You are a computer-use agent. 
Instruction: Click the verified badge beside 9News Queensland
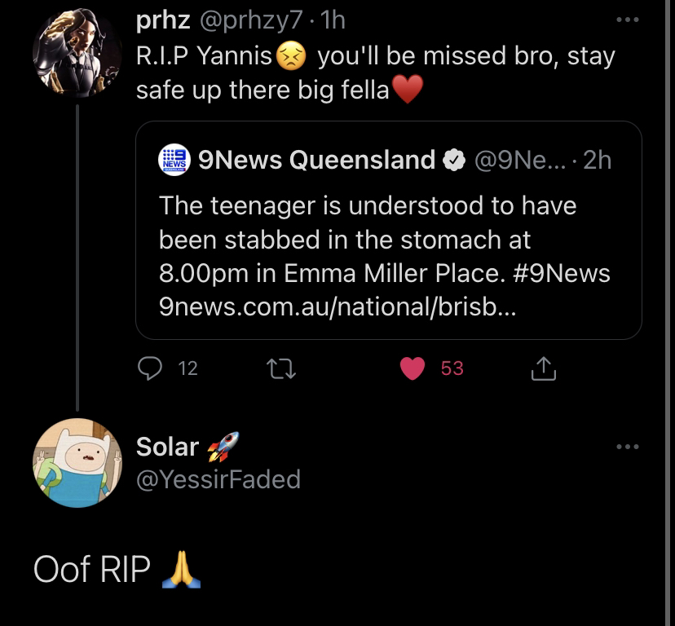click(x=452, y=161)
